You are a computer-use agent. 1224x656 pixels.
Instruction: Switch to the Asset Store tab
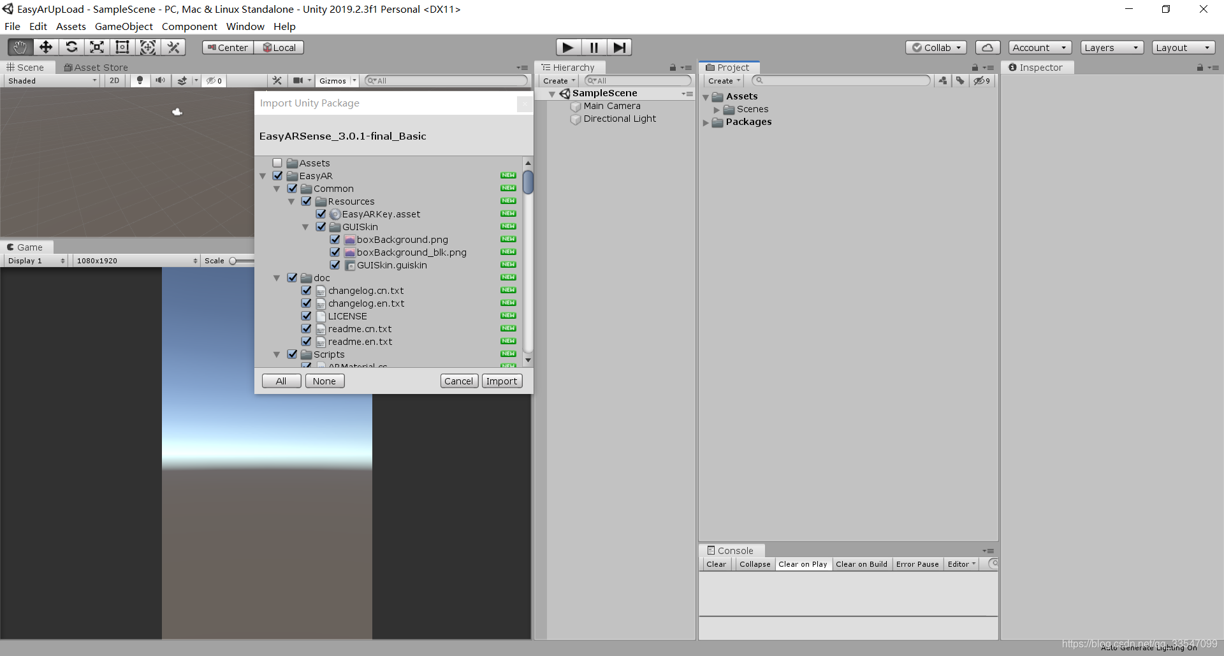pos(96,68)
